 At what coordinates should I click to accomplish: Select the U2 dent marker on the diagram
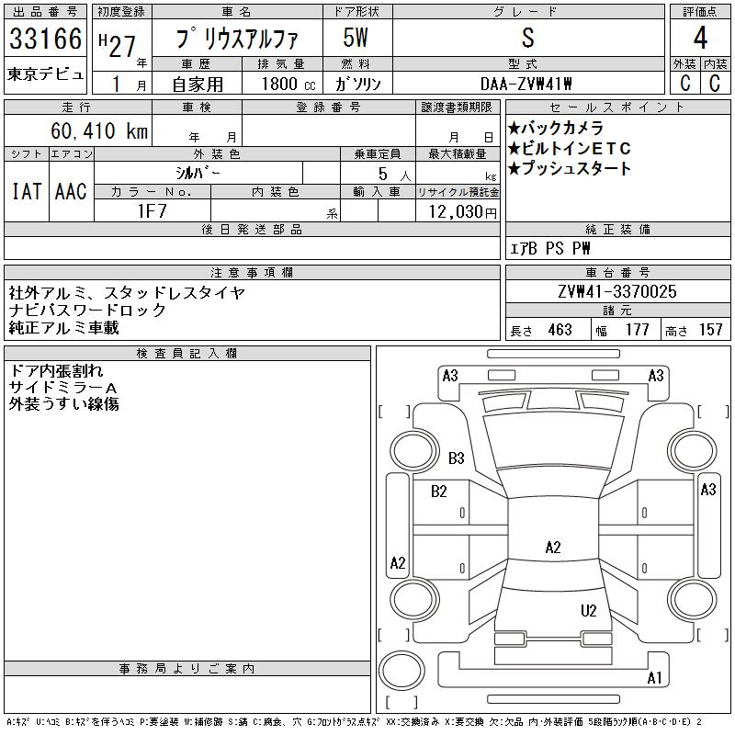(589, 610)
